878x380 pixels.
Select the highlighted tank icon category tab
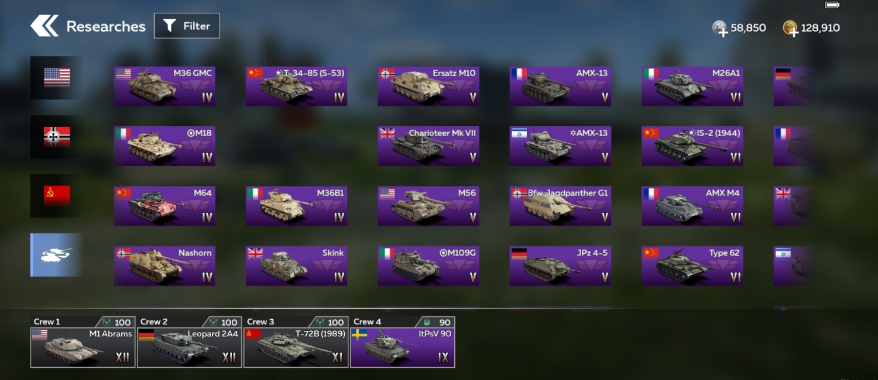coord(56,255)
